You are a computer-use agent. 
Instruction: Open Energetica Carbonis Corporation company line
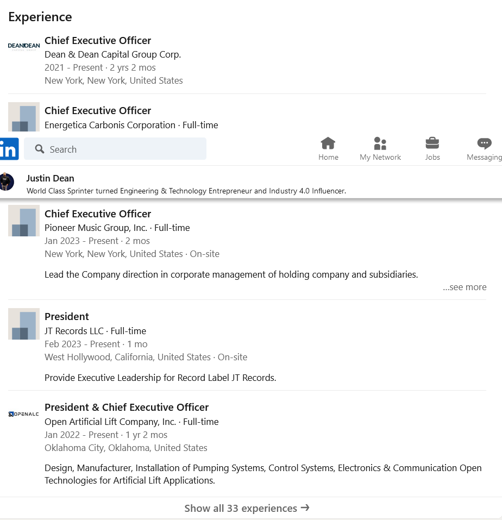coord(131,125)
